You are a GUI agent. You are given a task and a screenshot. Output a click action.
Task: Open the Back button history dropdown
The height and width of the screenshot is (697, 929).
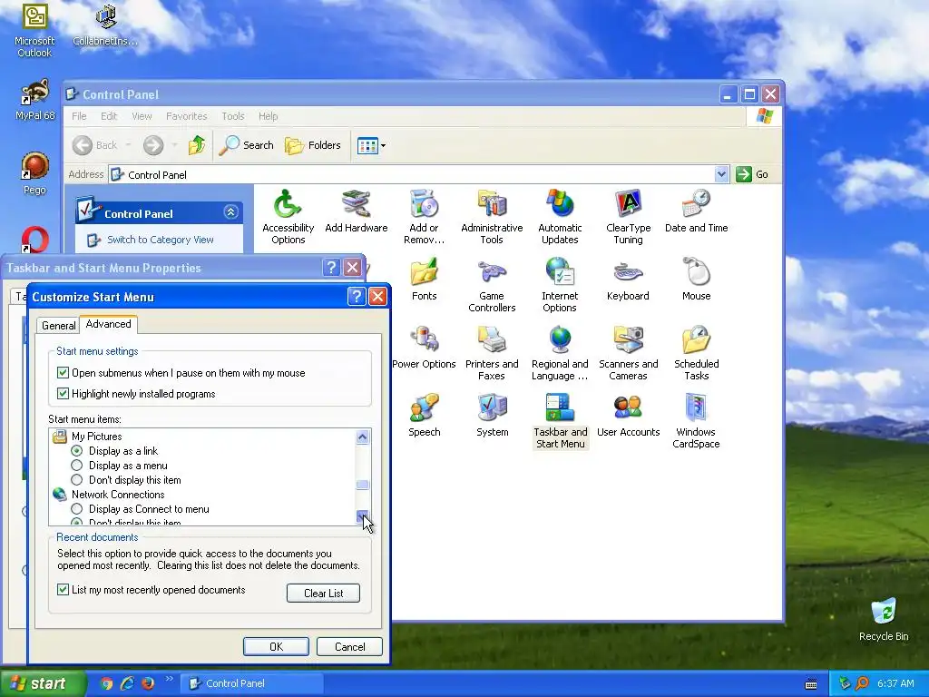(129, 145)
